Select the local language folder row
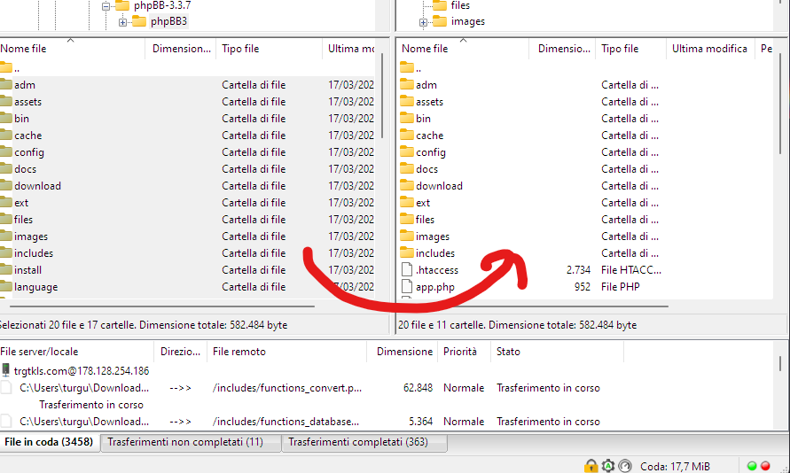Screen dimensions: 790x473 (35, 287)
